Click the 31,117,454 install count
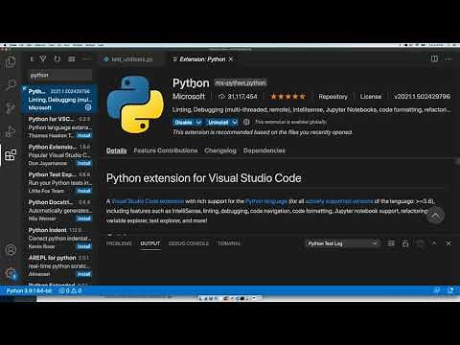Image resolution: width=460 pixels, height=345 pixels. point(238,96)
